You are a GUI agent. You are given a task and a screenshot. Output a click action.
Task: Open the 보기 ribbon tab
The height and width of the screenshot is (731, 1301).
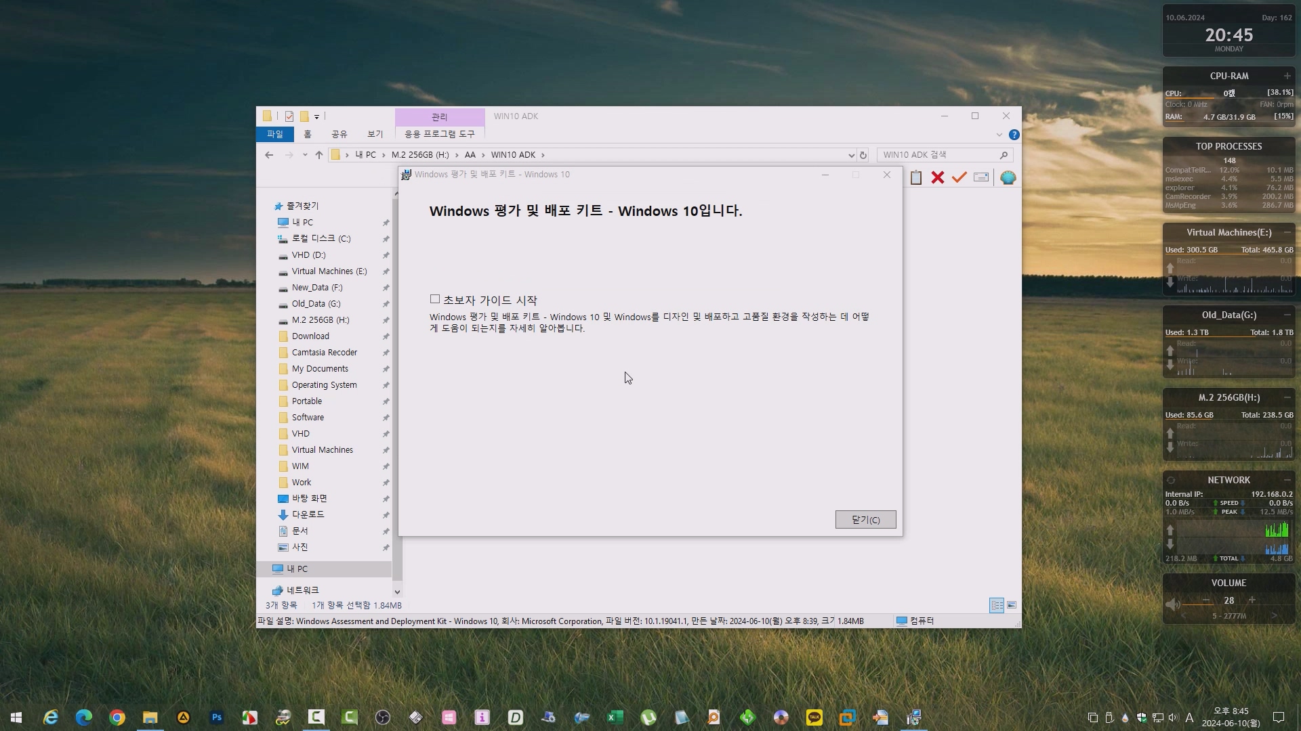(x=375, y=134)
